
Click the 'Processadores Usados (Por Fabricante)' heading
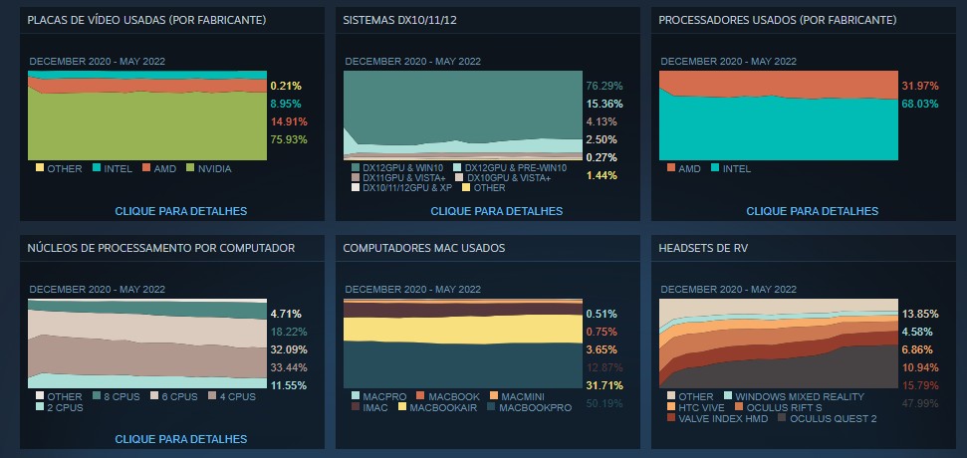[777, 20]
